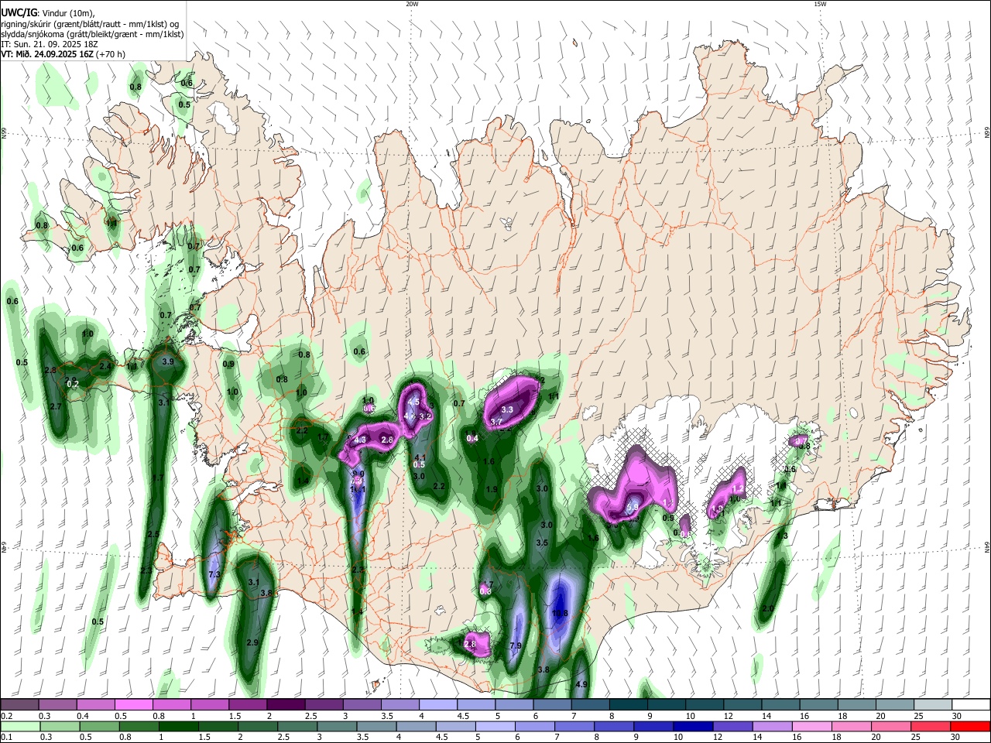The height and width of the screenshot is (743, 991).
Task: Click the swatch between 0.2 and 0.3, upper legend row
Action: click(19, 704)
